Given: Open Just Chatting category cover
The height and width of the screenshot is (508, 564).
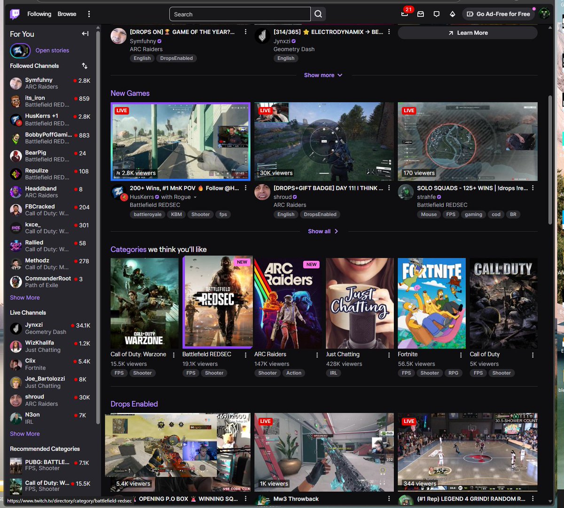Looking at the screenshot, I should coord(360,303).
